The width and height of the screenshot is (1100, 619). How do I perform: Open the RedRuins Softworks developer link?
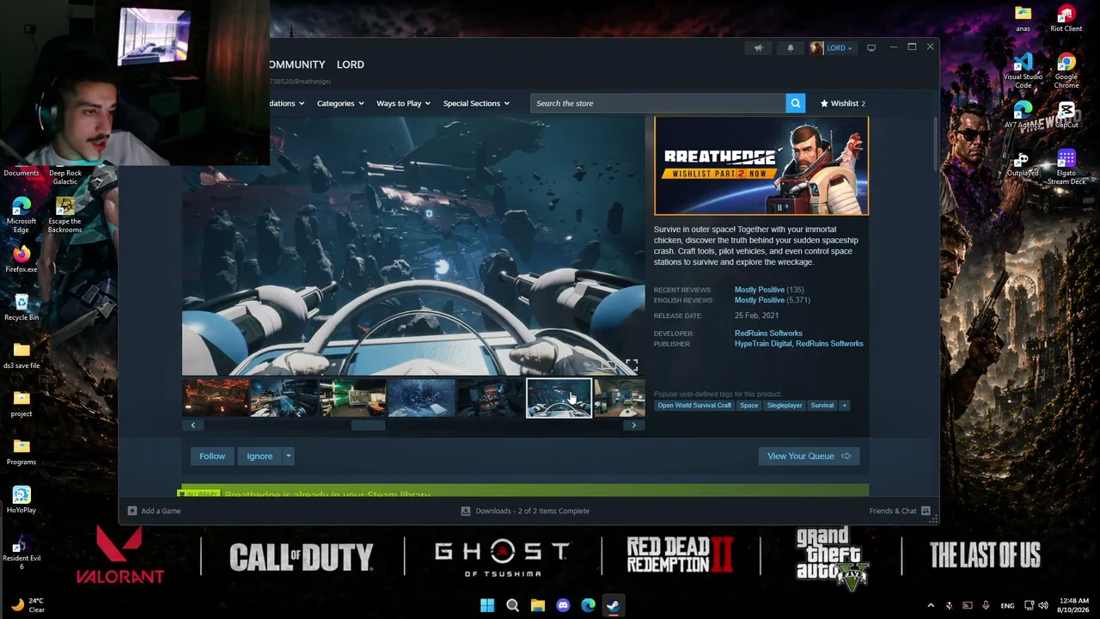pos(768,334)
